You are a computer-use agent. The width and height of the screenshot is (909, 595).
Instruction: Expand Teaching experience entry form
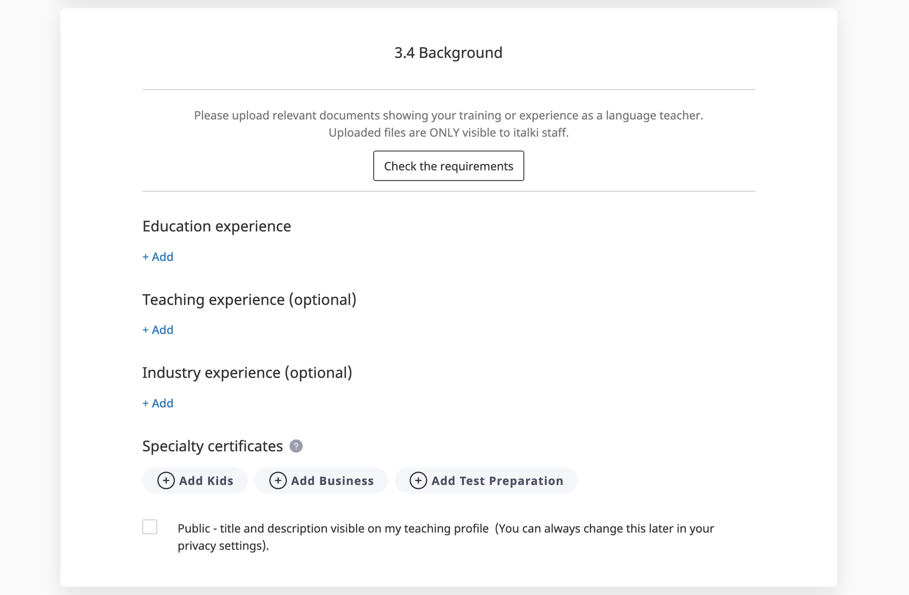157,330
